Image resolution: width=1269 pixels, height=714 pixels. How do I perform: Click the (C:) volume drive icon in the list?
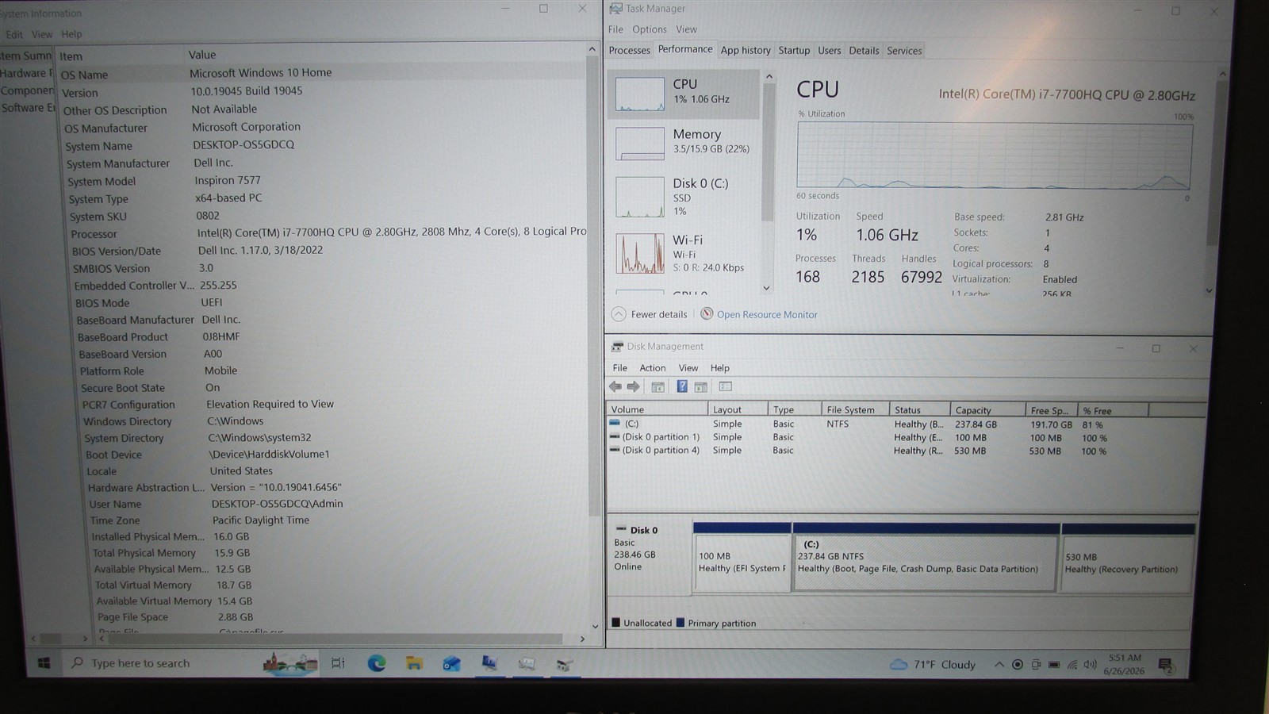615,424
